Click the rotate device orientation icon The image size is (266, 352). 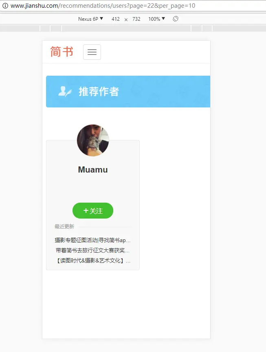[x=176, y=19]
